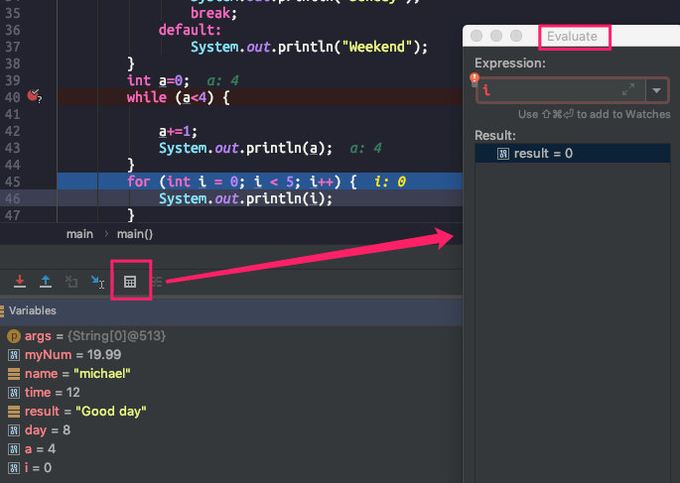Click the string icon beside name
680x483 pixels.
click(x=14, y=374)
